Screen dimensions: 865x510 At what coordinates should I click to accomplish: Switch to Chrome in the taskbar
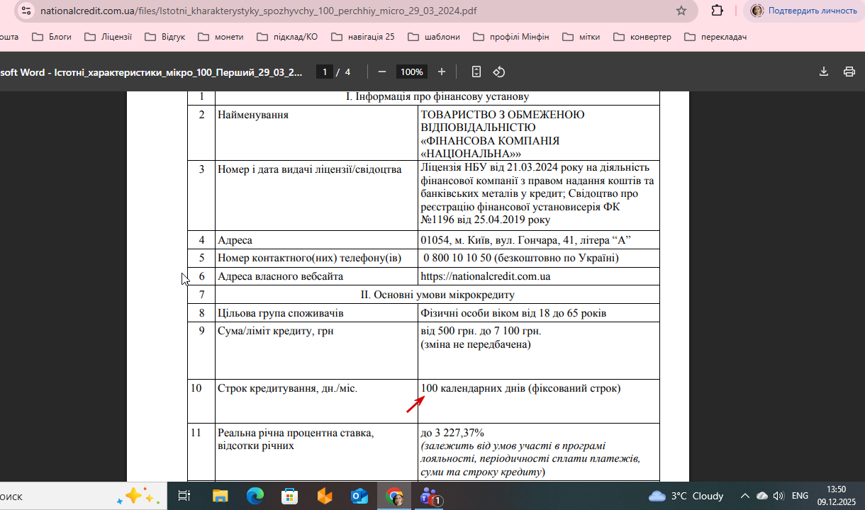pyautogui.click(x=395, y=497)
